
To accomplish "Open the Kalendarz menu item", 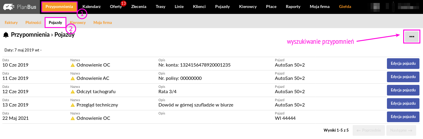I will pyautogui.click(x=91, y=7).
